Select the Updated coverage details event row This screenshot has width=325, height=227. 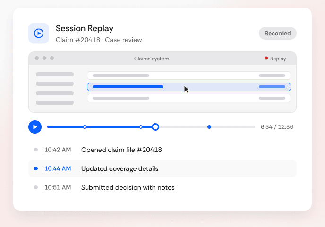pyautogui.click(x=162, y=168)
